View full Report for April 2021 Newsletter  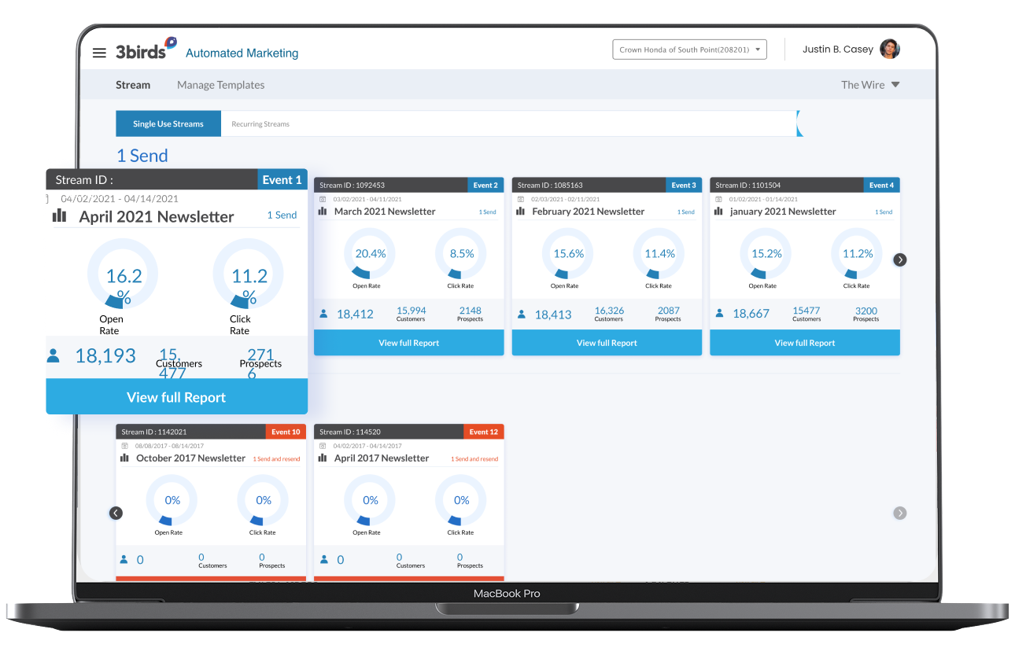[x=176, y=396]
